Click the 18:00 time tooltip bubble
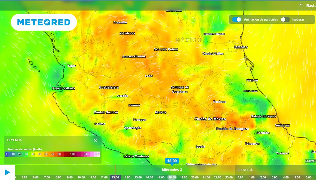This screenshot has width=316, height=180. (x=172, y=161)
